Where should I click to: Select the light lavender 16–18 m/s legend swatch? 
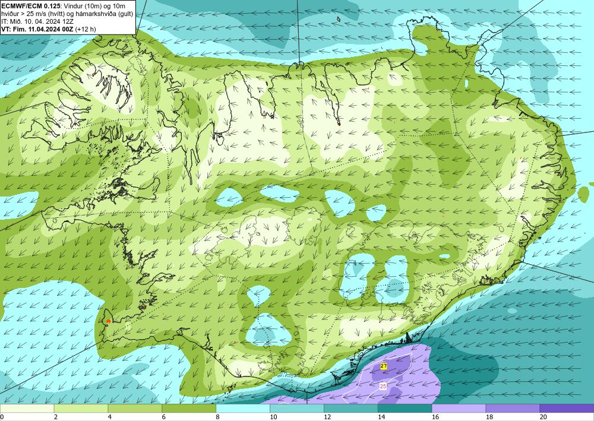459,409
